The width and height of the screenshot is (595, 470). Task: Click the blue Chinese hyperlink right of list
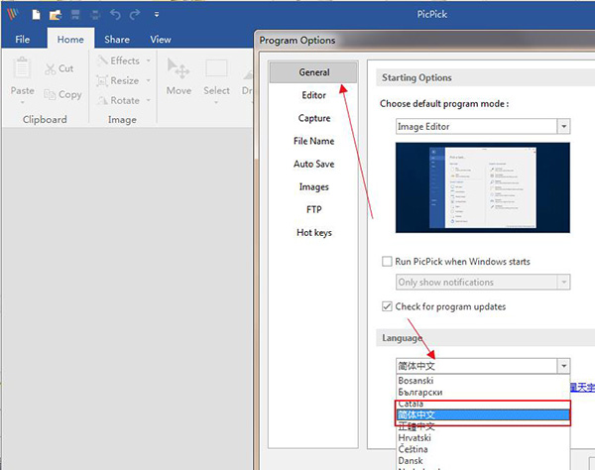pos(582,388)
